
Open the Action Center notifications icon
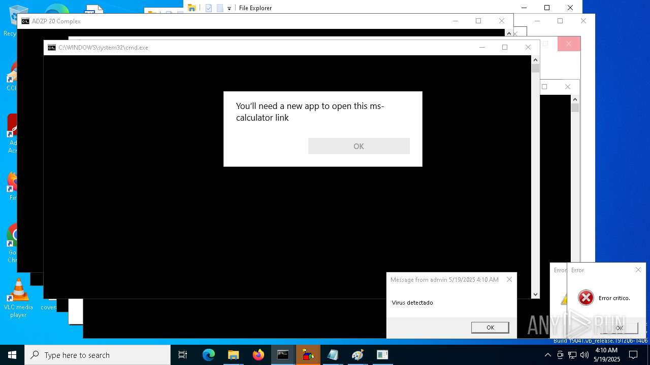633,355
